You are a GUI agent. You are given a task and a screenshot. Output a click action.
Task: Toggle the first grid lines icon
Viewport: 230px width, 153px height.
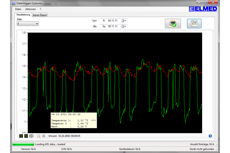coord(39,136)
